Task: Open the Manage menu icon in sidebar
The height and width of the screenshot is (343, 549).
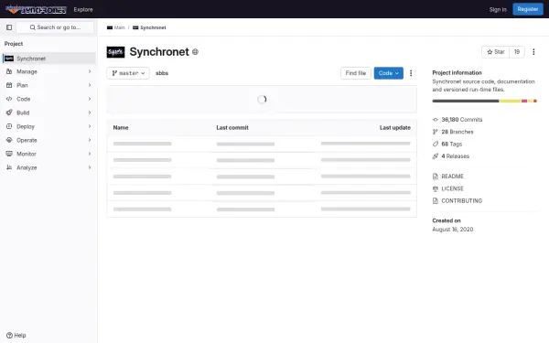Action: point(9,71)
